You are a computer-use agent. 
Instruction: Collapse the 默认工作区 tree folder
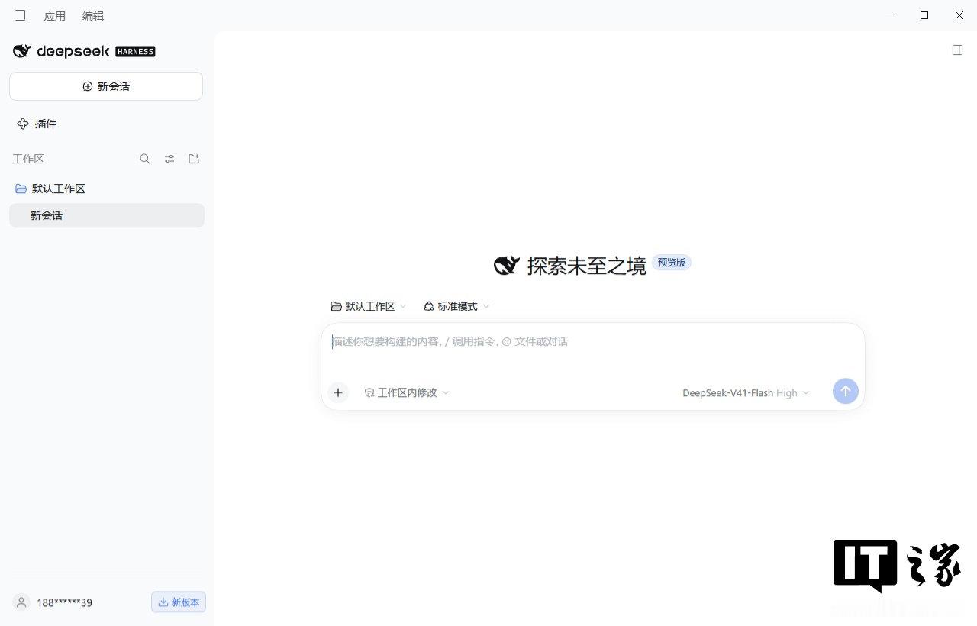pos(50,189)
